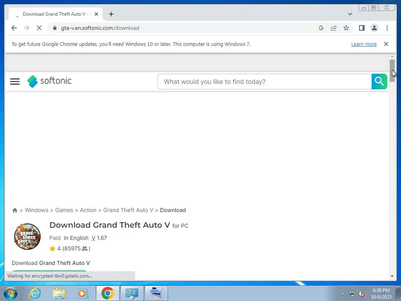This screenshot has height=301, width=401.
Task: Select the Download Grand Theft Auto V tab
Action: [56, 14]
